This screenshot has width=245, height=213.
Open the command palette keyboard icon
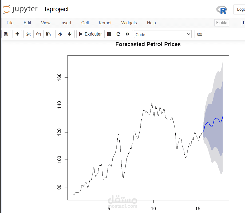200,34
